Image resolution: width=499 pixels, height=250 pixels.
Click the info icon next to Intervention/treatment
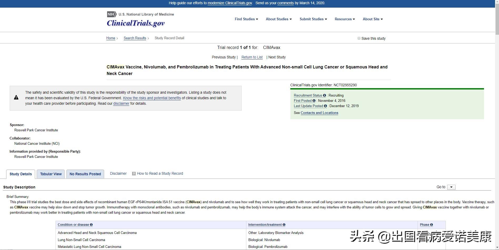coord(284,225)
